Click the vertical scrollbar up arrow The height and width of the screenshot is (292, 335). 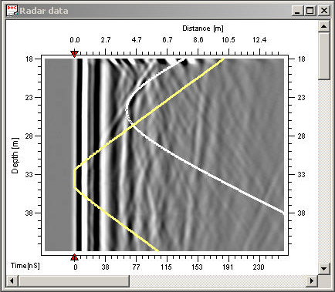click(x=323, y=26)
